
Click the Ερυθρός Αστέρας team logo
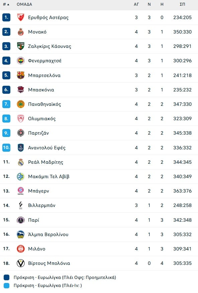[x=20, y=17]
